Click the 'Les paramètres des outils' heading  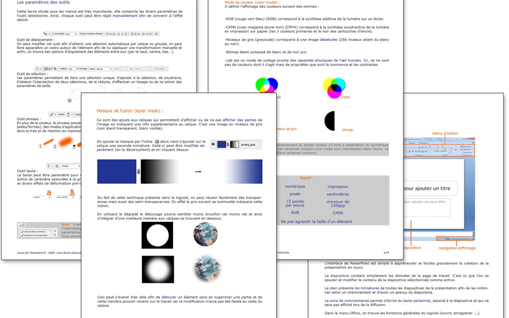(43, 3)
